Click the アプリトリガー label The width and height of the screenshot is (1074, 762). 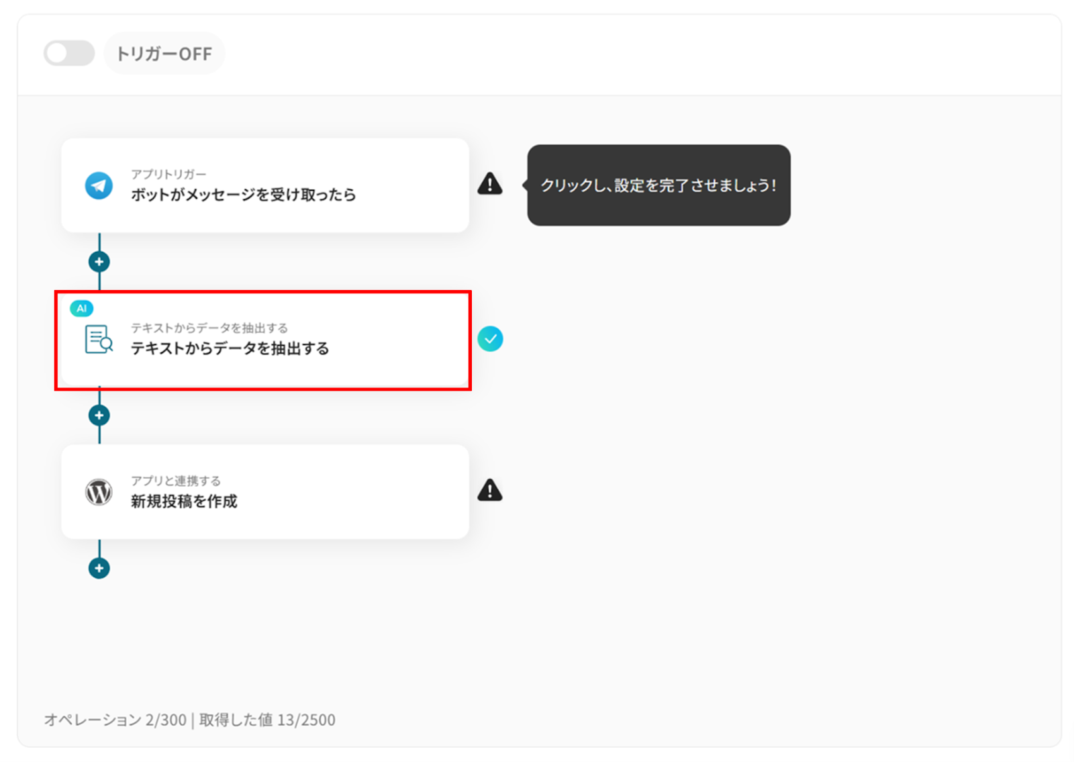click(168, 174)
